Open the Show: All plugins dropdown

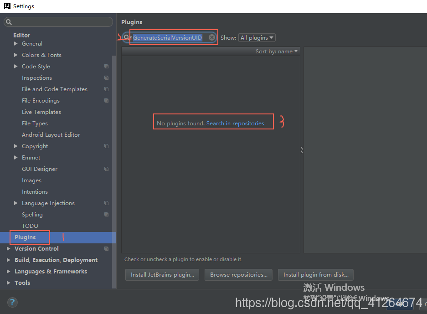click(x=257, y=37)
